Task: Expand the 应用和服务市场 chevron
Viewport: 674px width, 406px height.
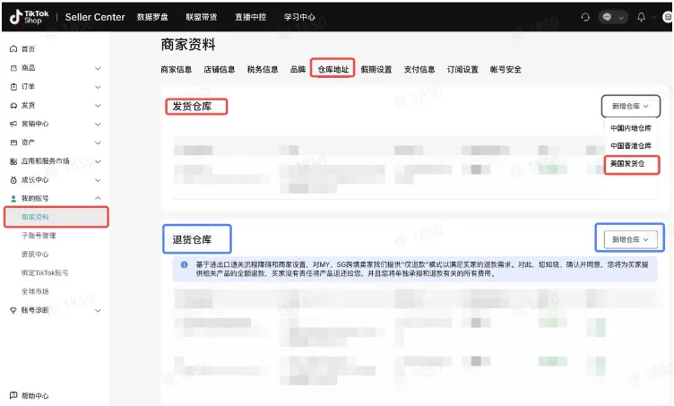Action: click(98, 161)
